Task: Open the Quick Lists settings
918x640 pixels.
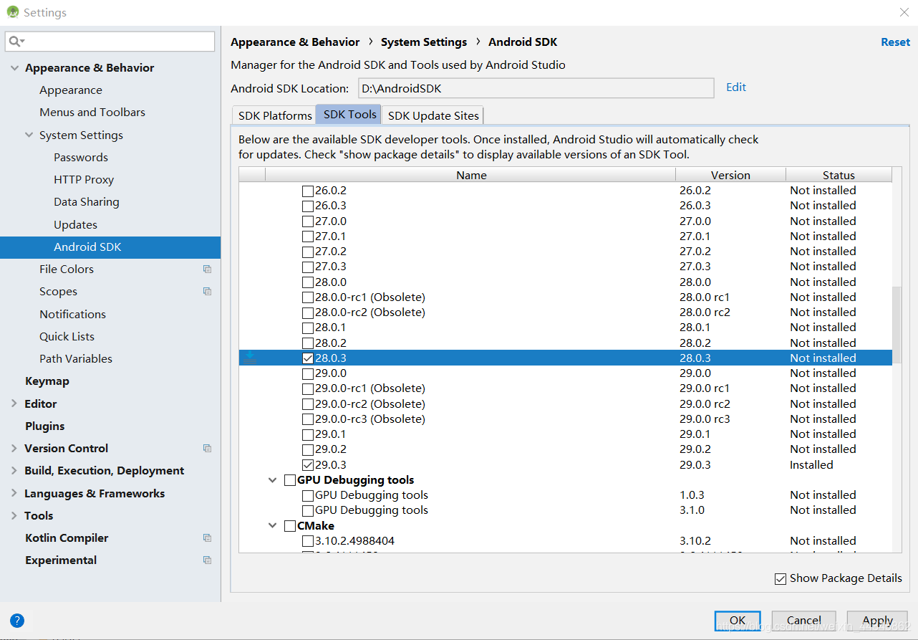Action: click(67, 337)
